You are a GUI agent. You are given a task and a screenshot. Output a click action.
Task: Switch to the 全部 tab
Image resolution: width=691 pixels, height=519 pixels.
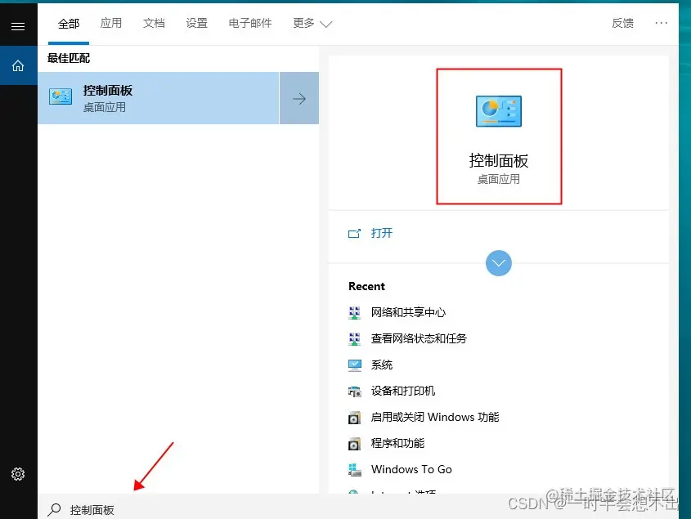click(69, 24)
